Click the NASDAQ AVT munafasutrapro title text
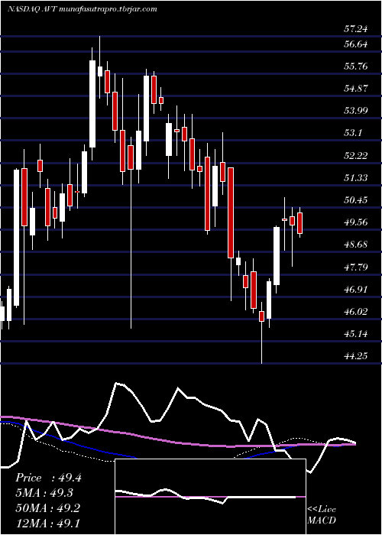This screenshot has height=535, width=382. tap(82, 9)
